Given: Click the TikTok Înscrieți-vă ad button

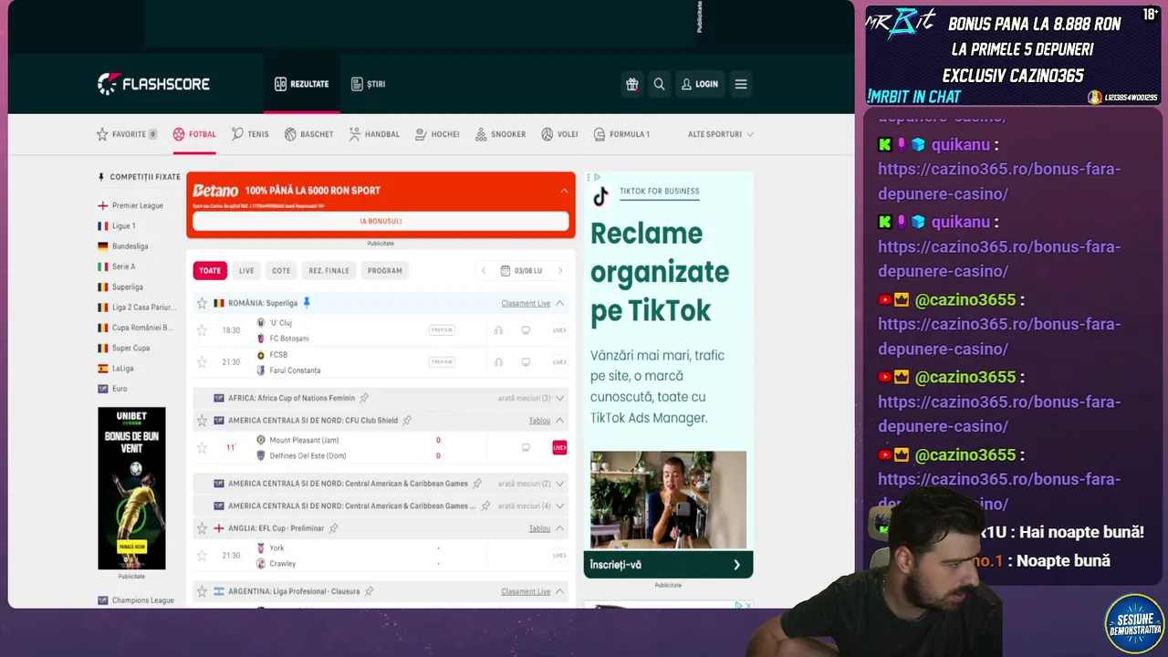Looking at the screenshot, I should click(668, 565).
